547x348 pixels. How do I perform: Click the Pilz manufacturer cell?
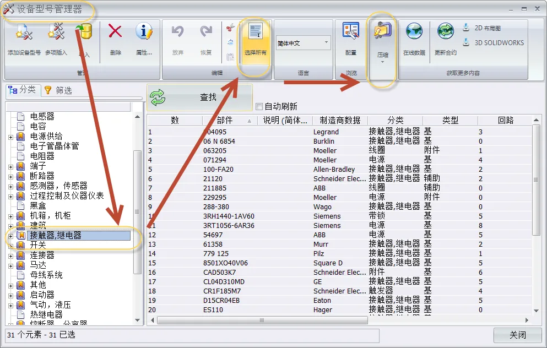[x=318, y=253]
